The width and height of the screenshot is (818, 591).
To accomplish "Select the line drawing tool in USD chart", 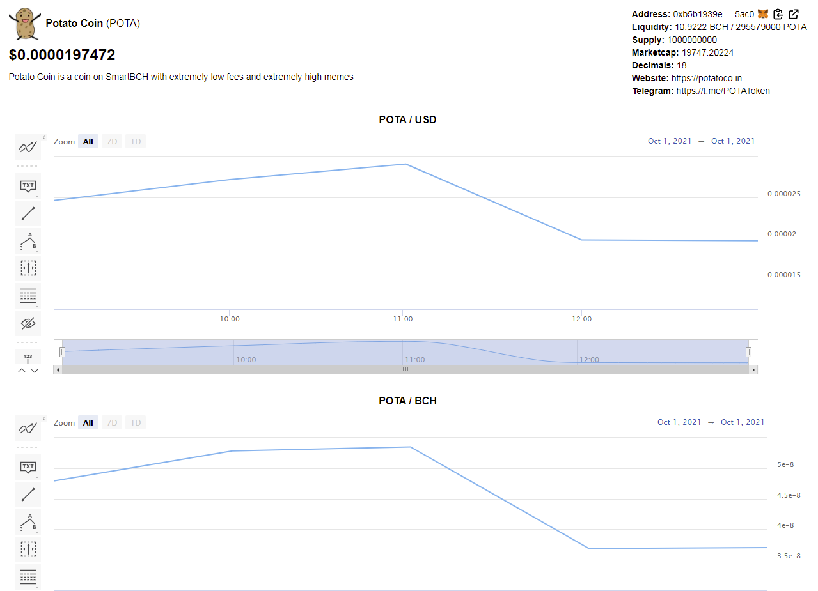I will pyautogui.click(x=28, y=213).
